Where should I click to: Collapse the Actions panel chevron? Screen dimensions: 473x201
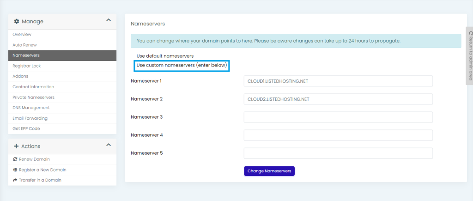pos(109,145)
